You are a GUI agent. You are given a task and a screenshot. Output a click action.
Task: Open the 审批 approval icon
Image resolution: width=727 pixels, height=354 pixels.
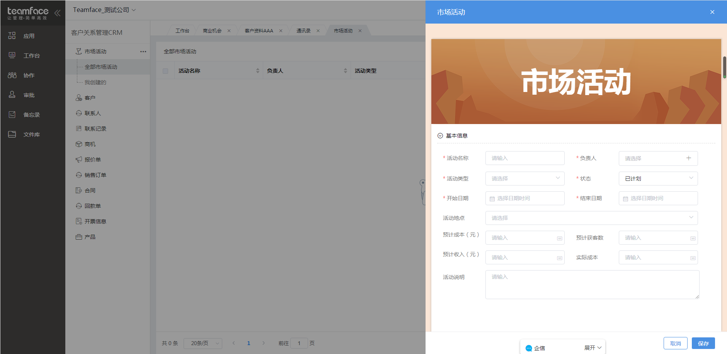pyautogui.click(x=12, y=95)
